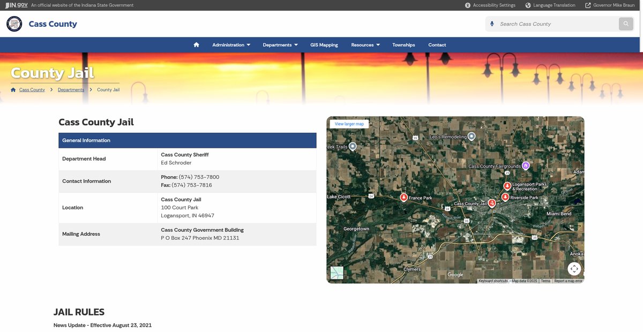
Task: Select the Riverside Park map marker
Action: [505, 197]
